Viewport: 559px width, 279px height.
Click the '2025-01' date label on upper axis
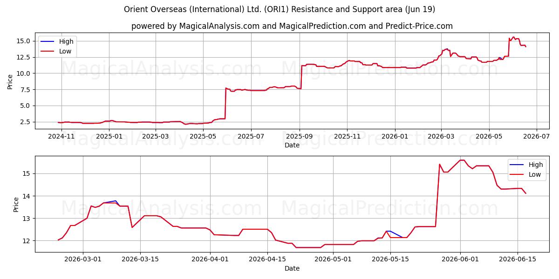pos(109,136)
